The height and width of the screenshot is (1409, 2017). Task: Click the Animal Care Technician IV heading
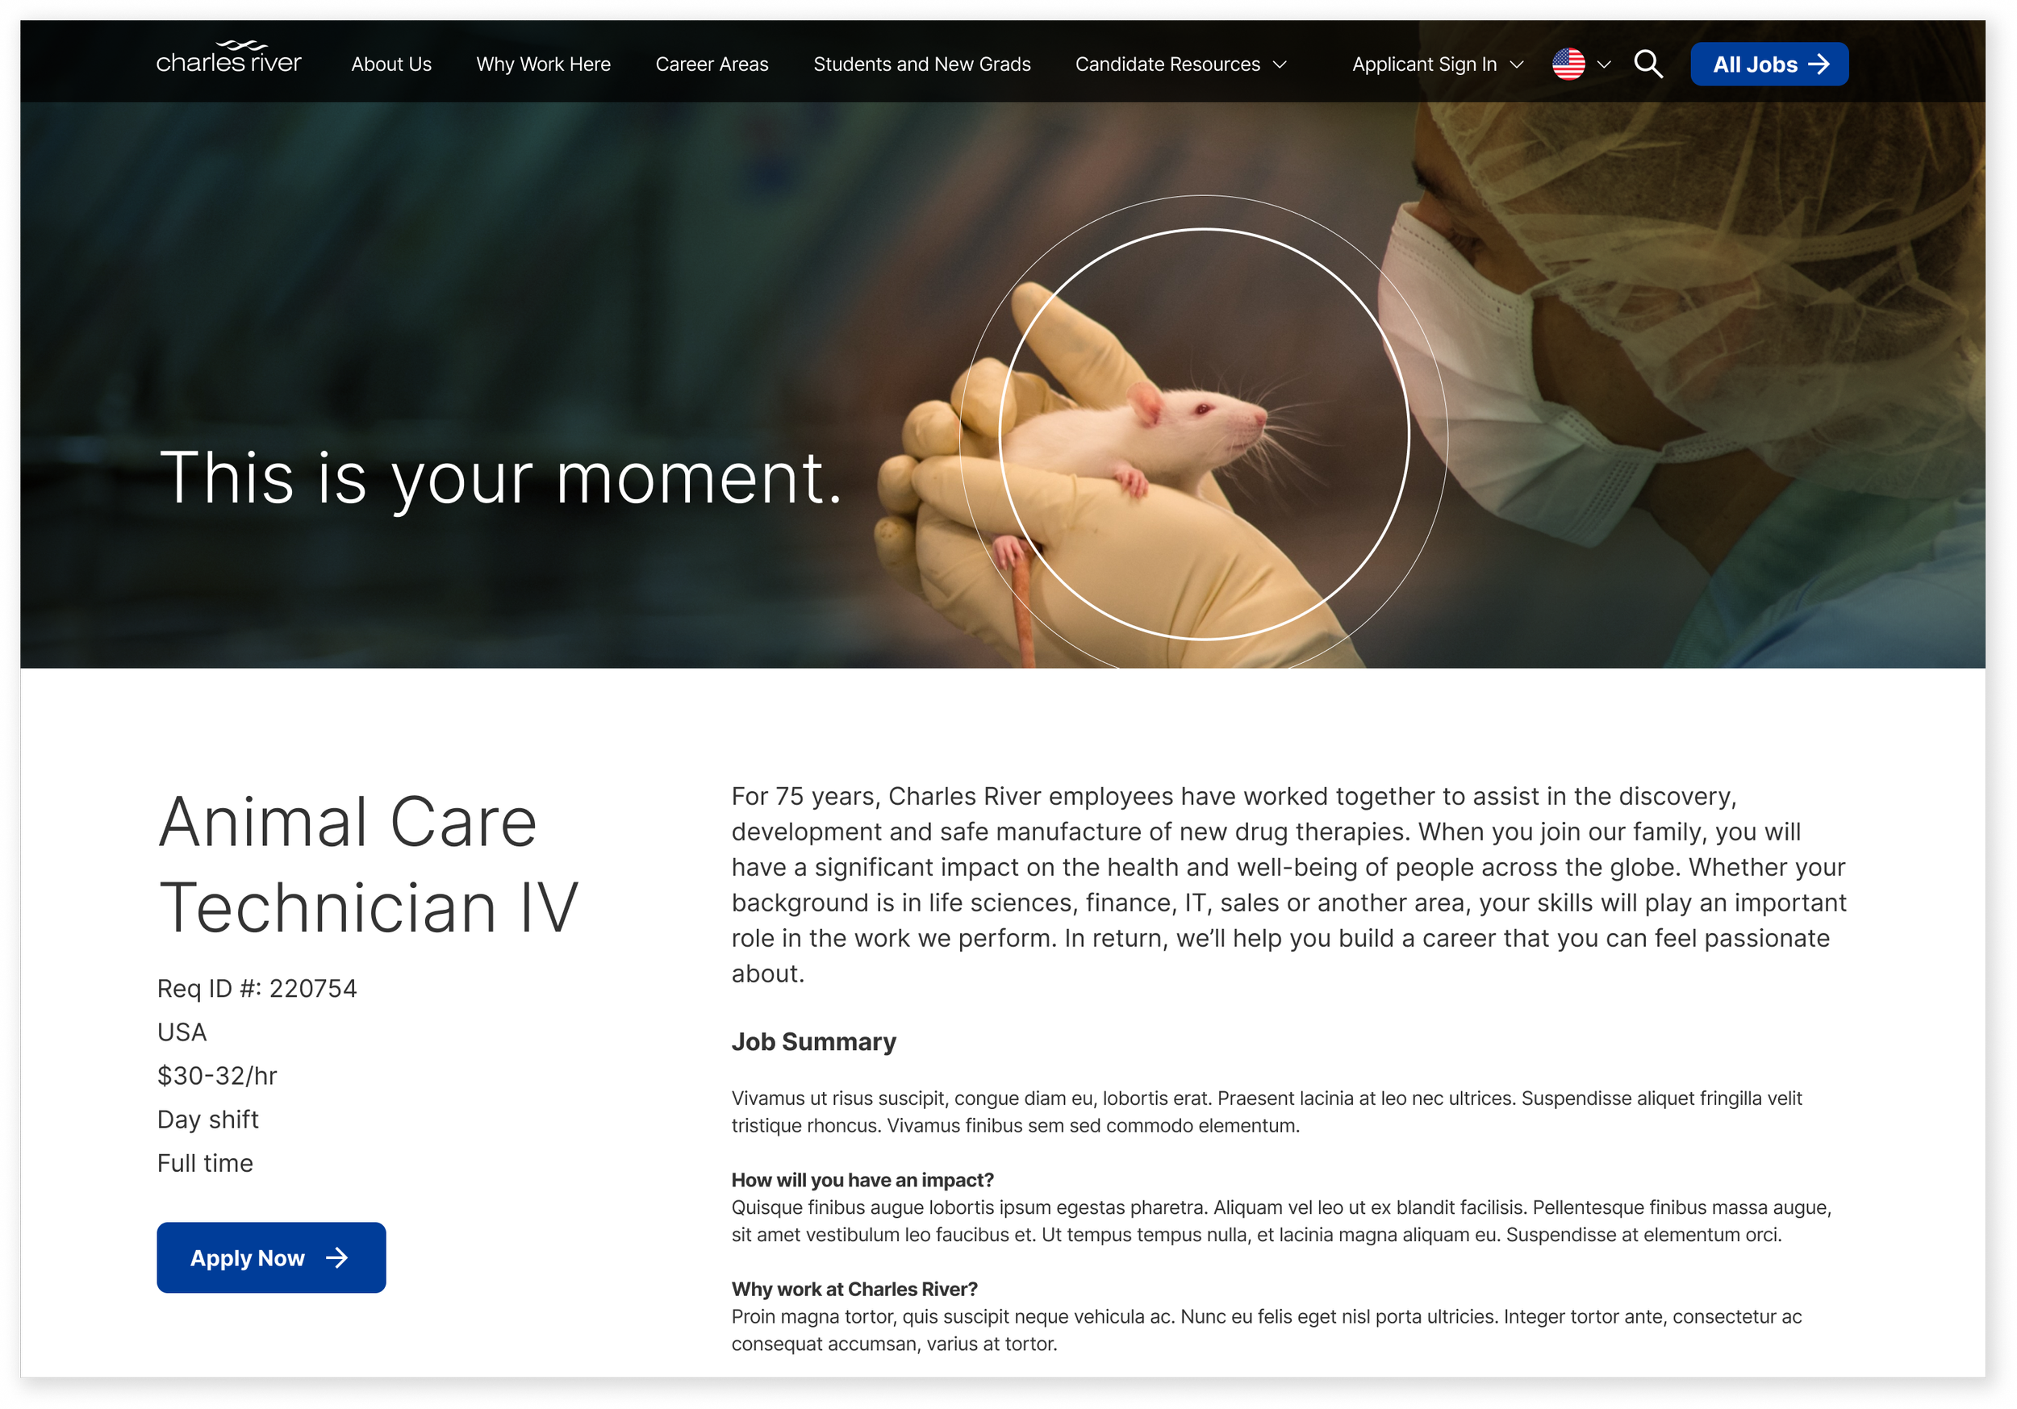point(368,865)
